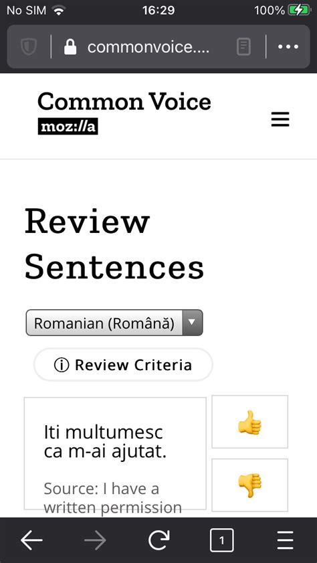The width and height of the screenshot is (317, 563).
Task: Expand the Romanian (Română) language dropdown
Action: [x=114, y=323]
